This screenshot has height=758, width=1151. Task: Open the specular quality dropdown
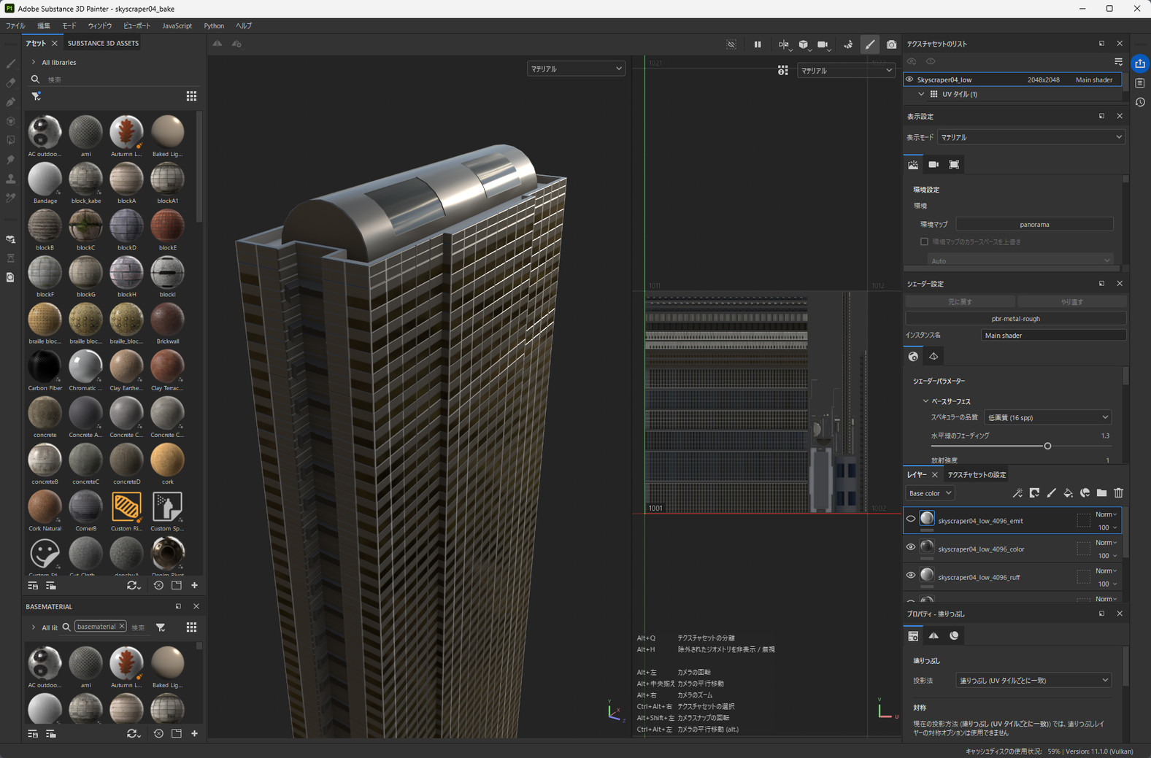[1047, 418]
